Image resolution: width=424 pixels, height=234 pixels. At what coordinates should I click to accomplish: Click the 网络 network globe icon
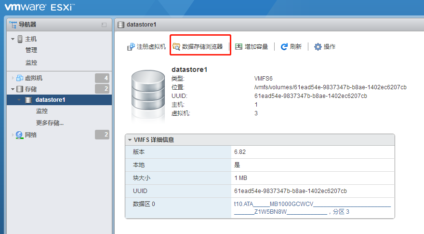(x=19, y=135)
